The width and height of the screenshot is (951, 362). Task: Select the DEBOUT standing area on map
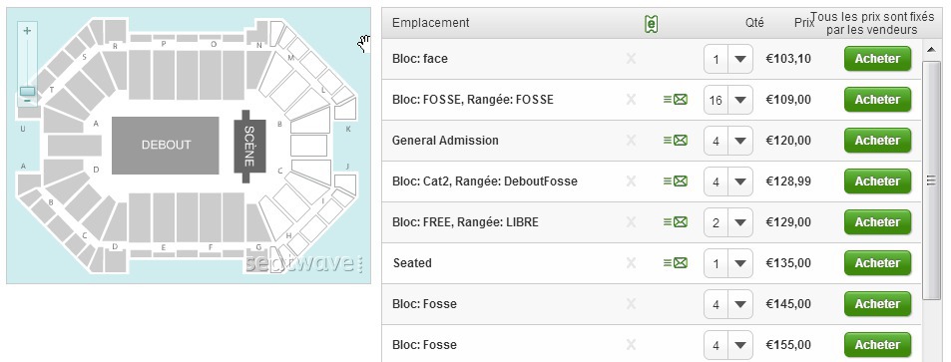tap(166, 146)
